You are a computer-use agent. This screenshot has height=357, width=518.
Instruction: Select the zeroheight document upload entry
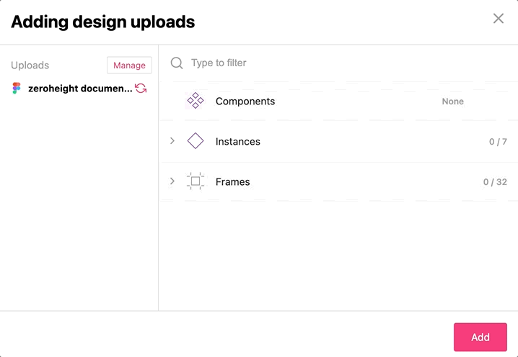tap(80, 89)
